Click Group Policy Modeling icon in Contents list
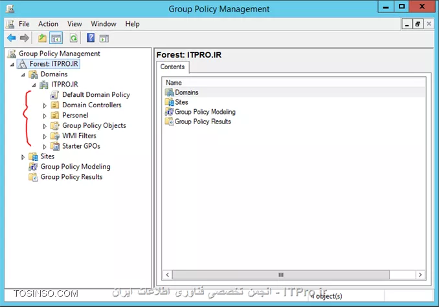 (x=170, y=112)
